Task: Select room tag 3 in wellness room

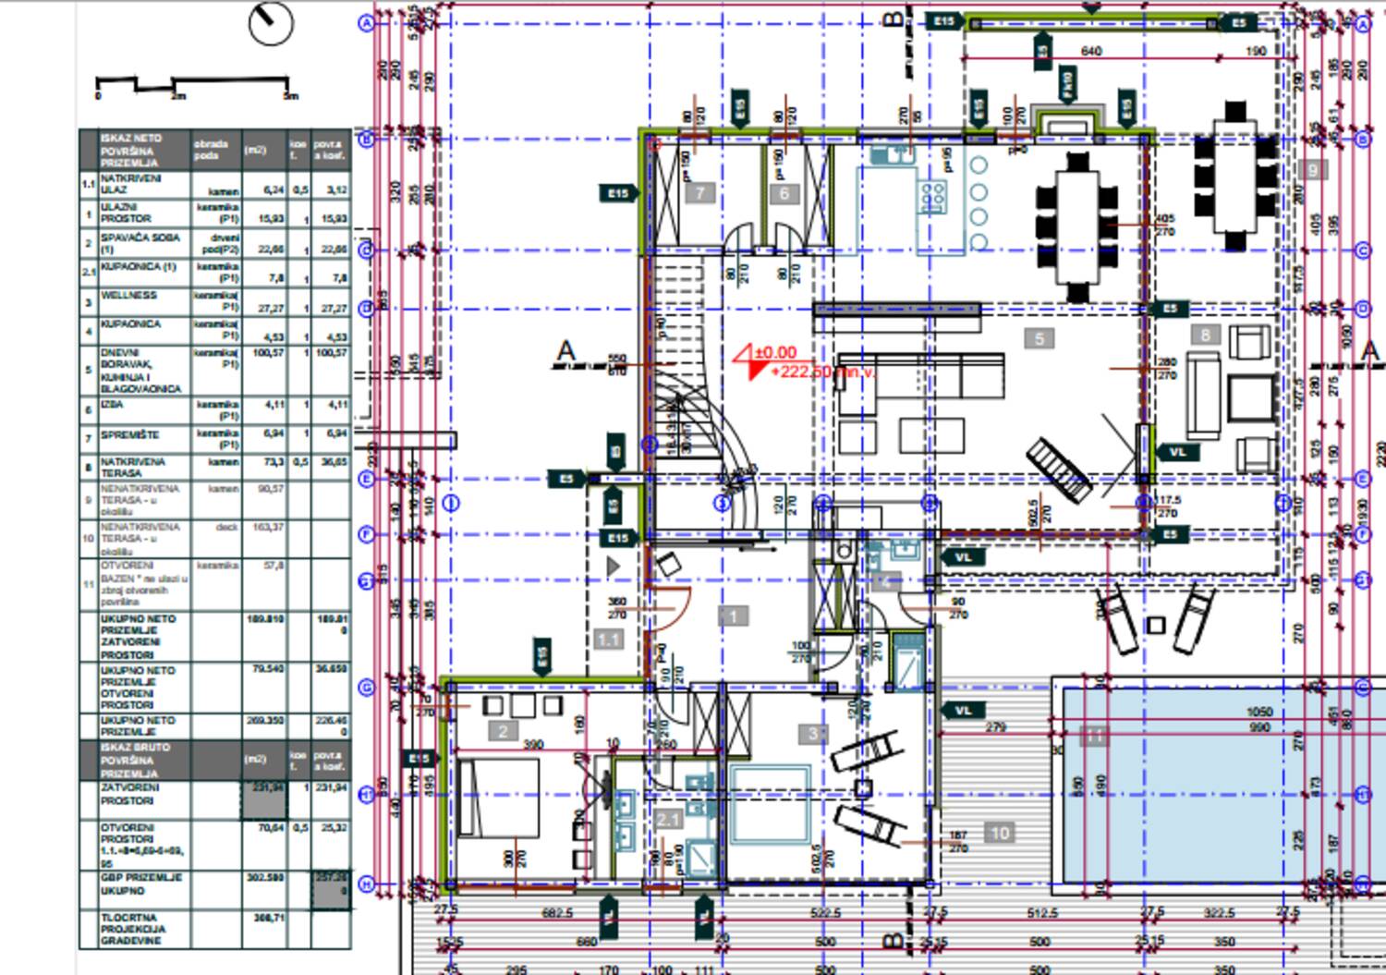Action: (x=813, y=734)
